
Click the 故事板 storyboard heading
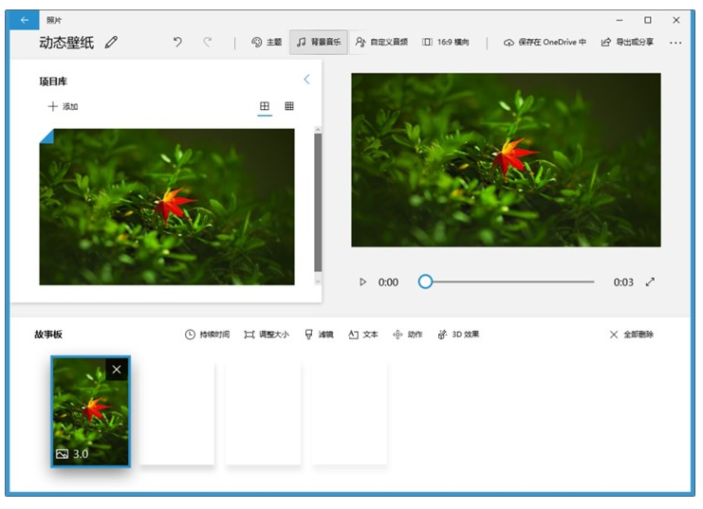point(48,335)
